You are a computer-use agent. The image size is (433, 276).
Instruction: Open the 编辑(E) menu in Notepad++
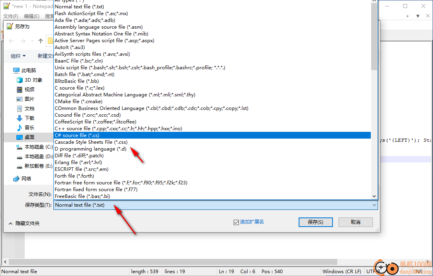(31, 16)
